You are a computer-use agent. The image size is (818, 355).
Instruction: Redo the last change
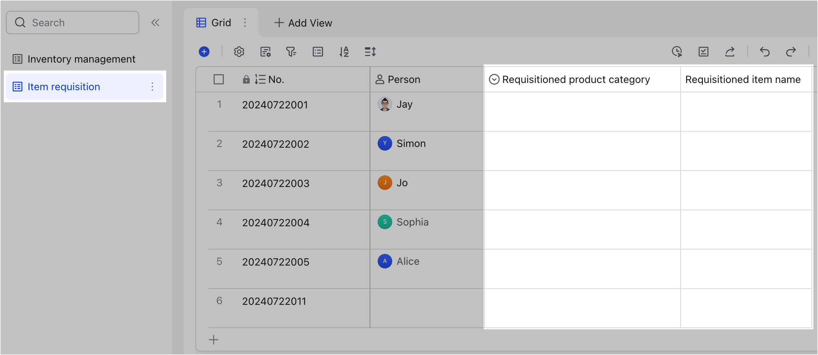tap(791, 52)
